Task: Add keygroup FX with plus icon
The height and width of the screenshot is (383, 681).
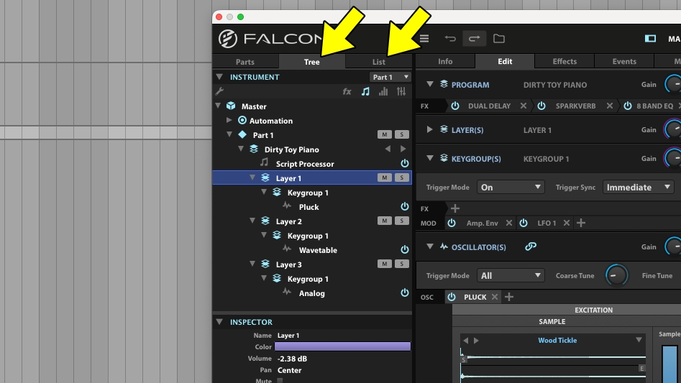Action: click(x=454, y=208)
